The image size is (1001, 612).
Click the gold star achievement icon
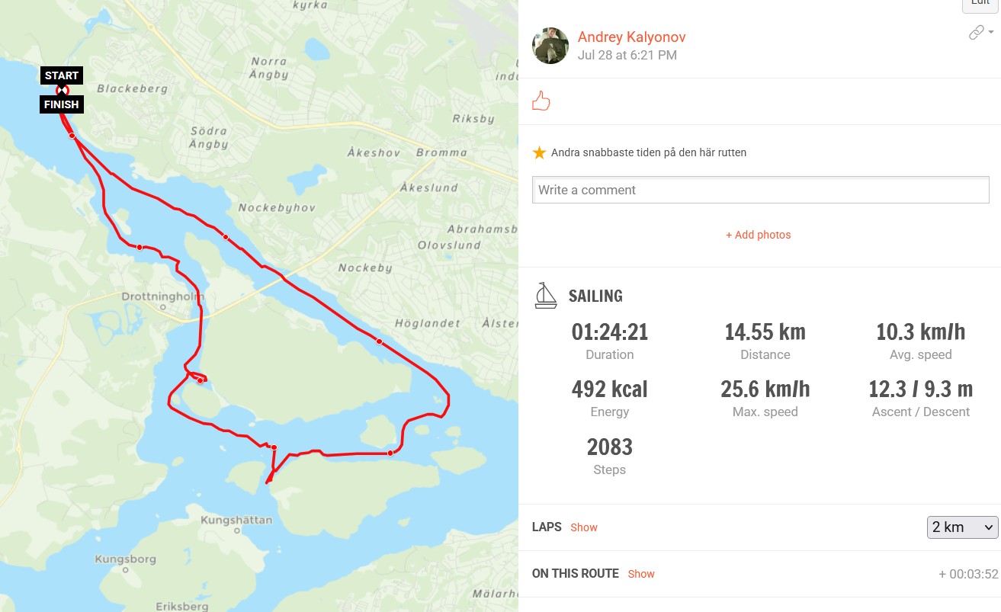click(540, 152)
